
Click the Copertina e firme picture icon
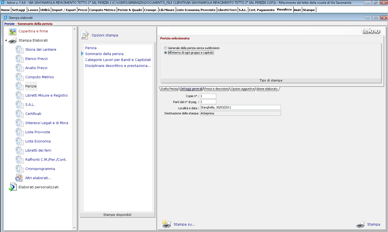pyautogui.click(x=13, y=32)
